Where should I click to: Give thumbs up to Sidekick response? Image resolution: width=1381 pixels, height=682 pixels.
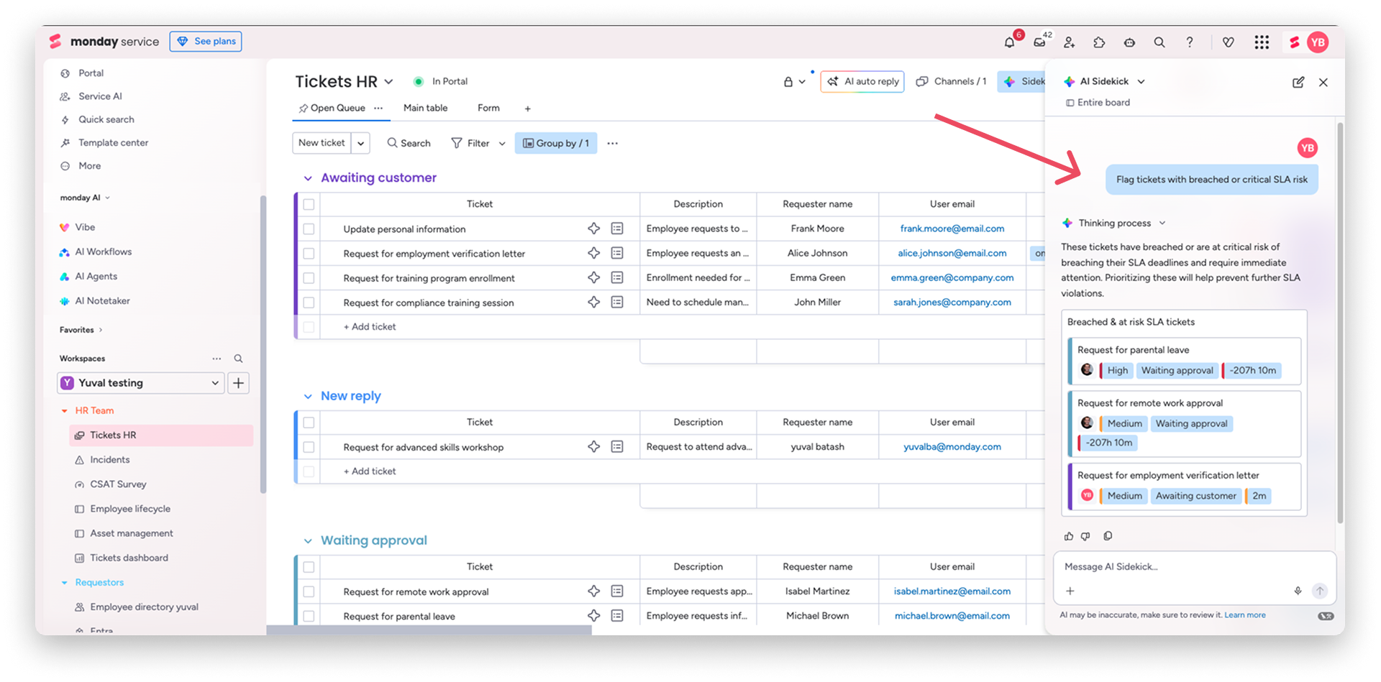1069,536
